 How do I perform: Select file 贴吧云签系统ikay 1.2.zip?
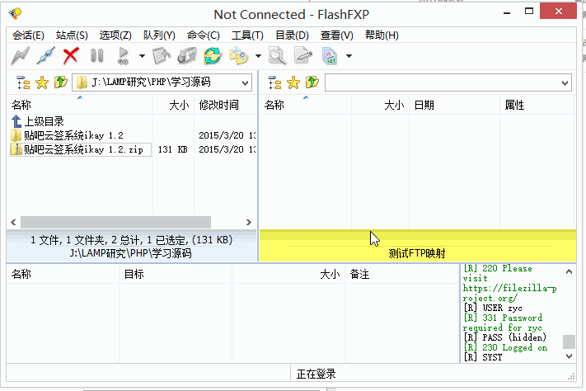(81, 149)
